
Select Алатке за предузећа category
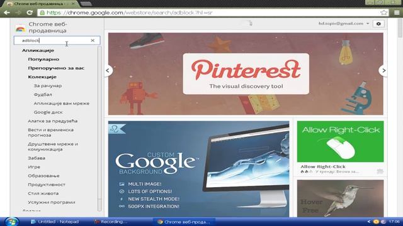tap(53, 121)
